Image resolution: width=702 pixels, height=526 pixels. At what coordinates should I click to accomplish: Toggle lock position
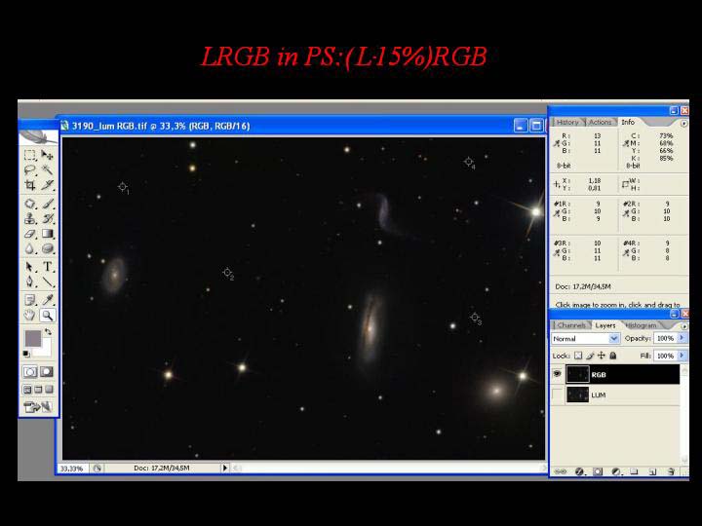[x=602, y=356]
